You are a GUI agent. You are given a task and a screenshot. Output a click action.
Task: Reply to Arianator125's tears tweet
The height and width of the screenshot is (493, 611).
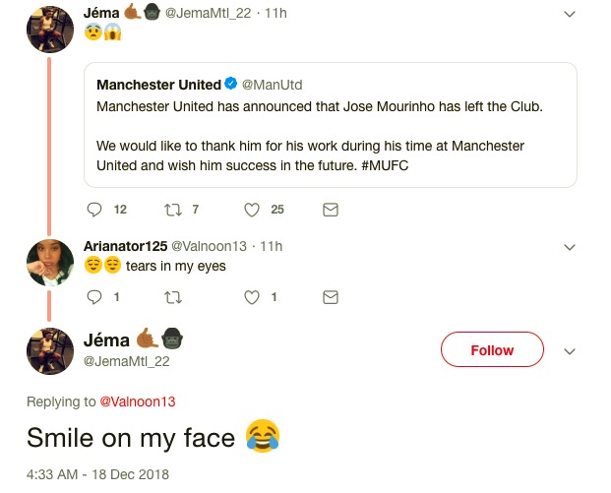pos(94,296)
